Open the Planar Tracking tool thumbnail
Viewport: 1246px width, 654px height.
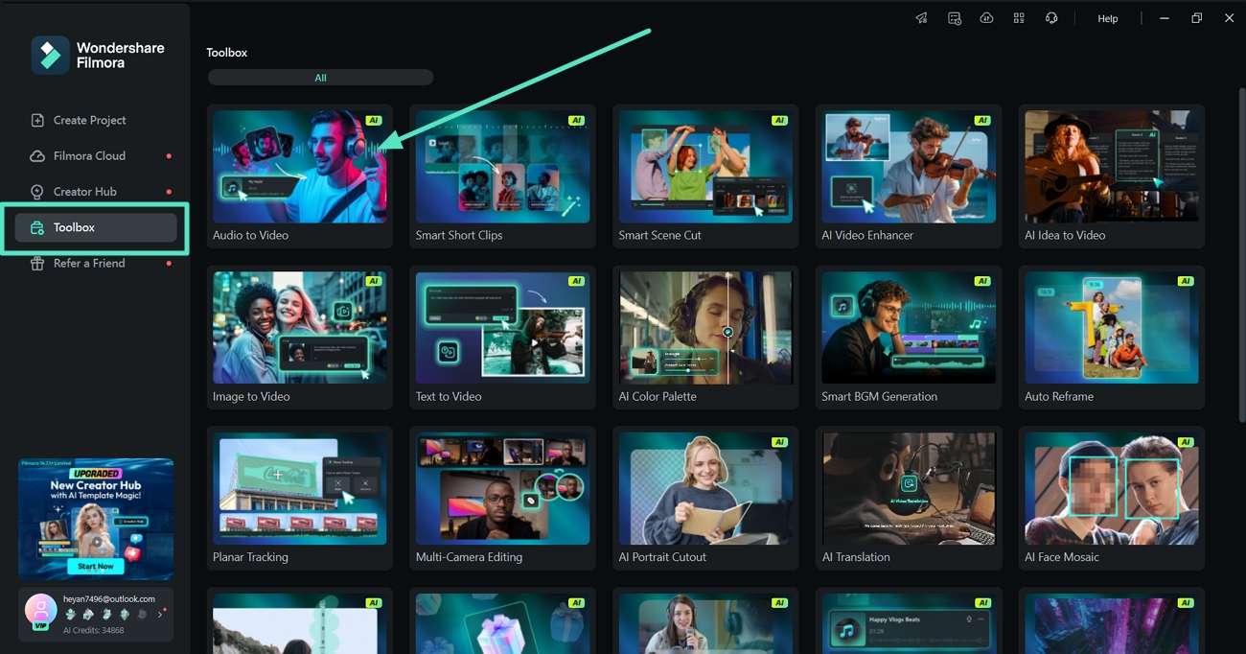(300, 489)
